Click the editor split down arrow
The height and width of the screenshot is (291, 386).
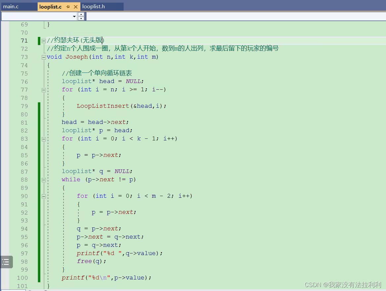tap(81, 18)
